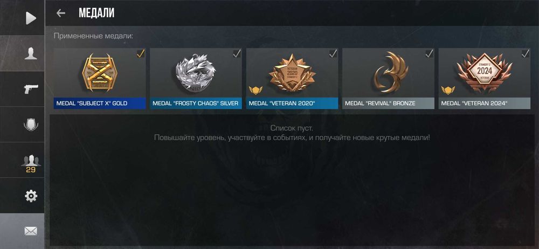
Task: Select the Subject X Gold medal image
Action: [x=100, y=73]
